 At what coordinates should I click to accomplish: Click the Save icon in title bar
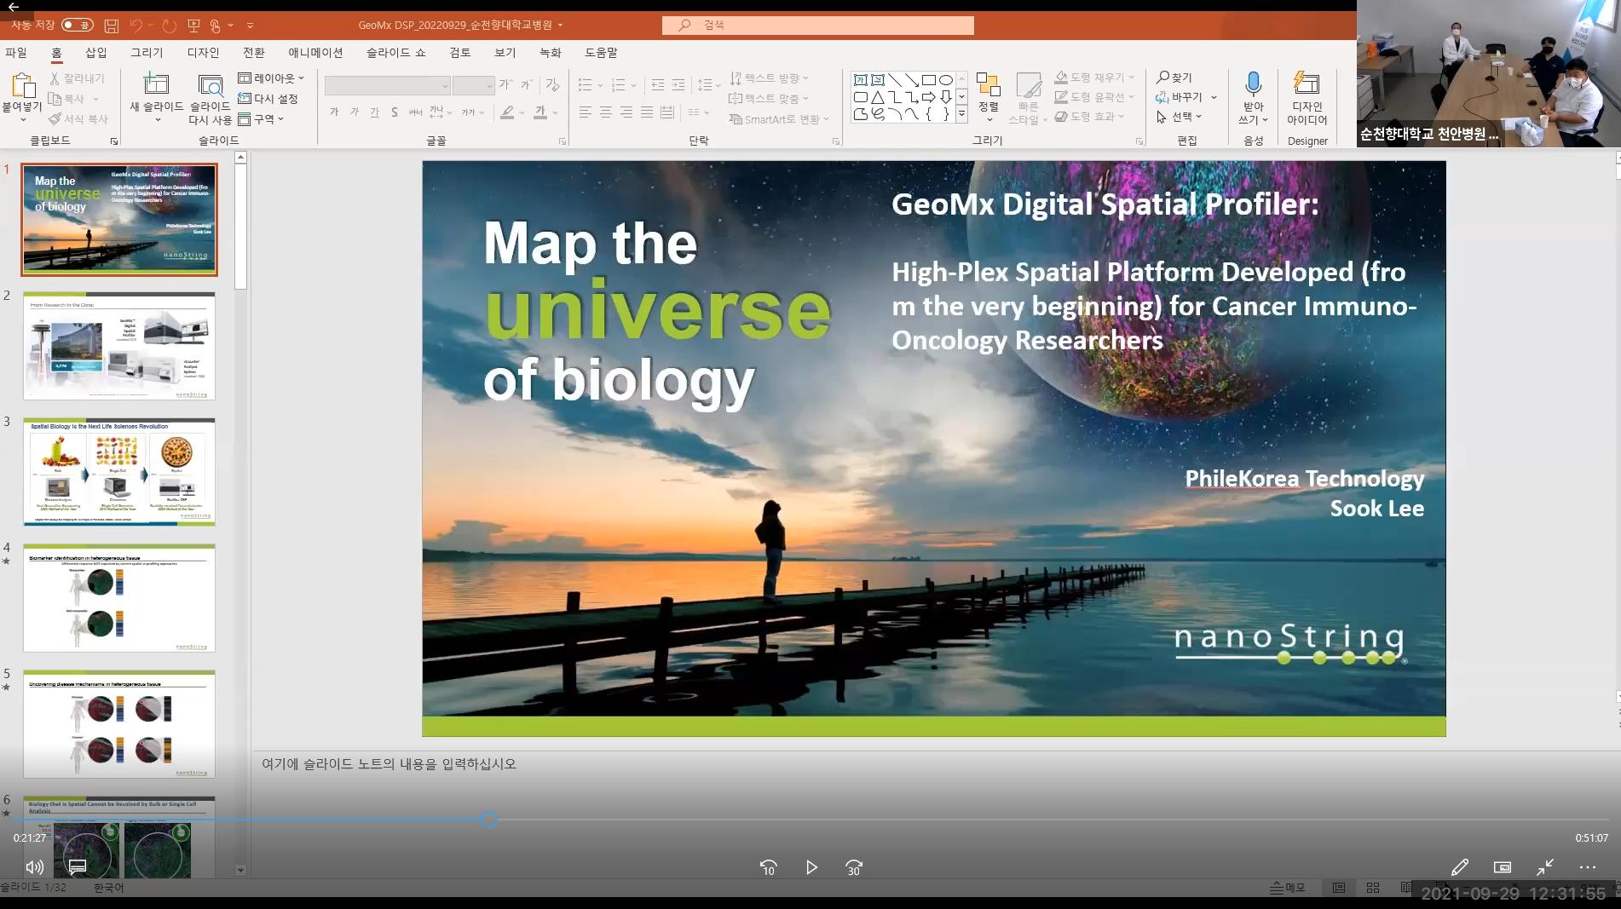click(x=112, y=26)
